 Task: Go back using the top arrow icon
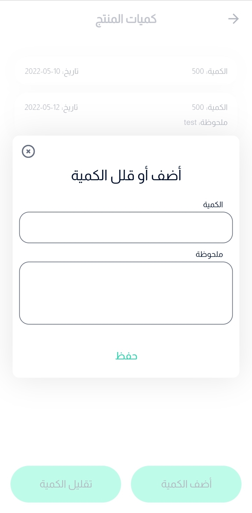point(233,19)
